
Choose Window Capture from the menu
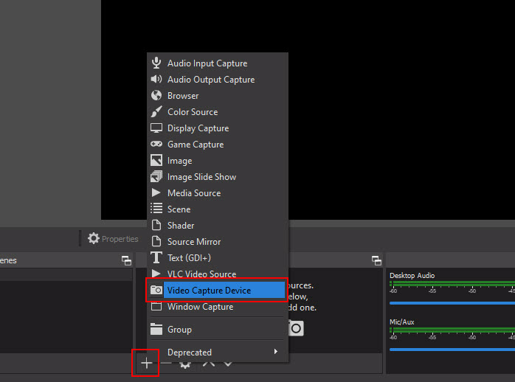click(217, 307)
